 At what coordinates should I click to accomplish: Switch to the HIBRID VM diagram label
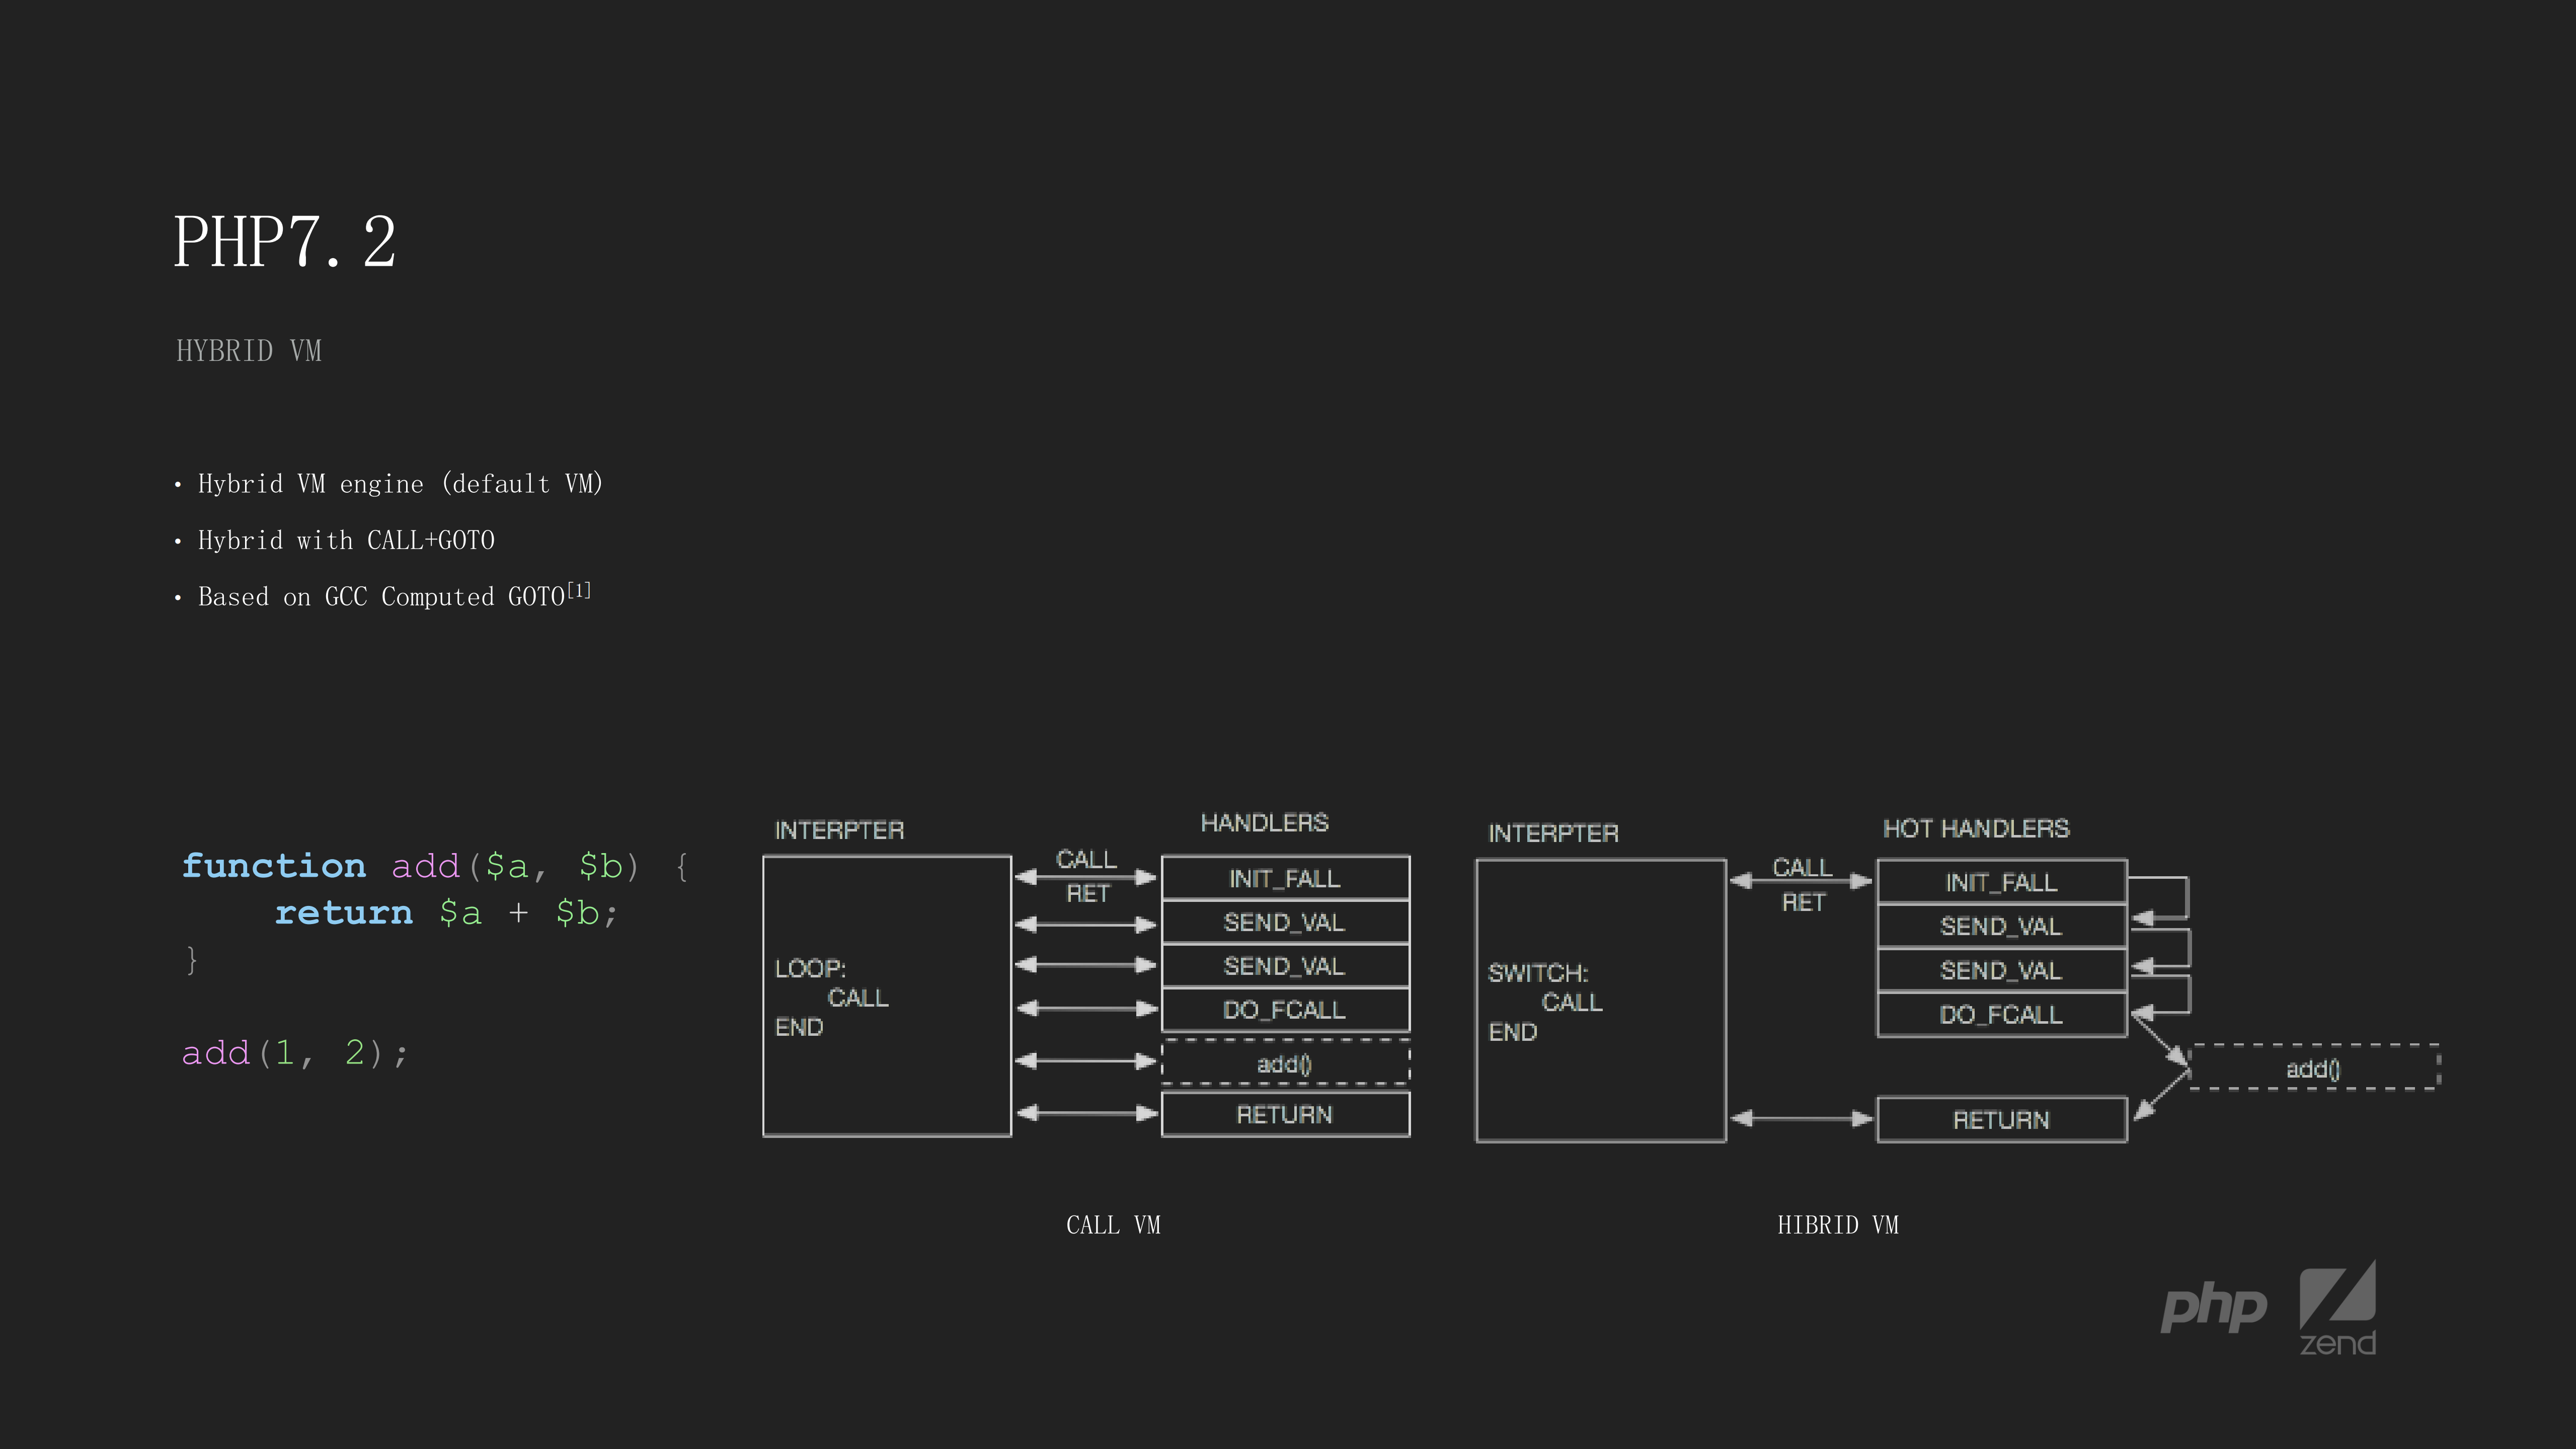[1839, 1224]
